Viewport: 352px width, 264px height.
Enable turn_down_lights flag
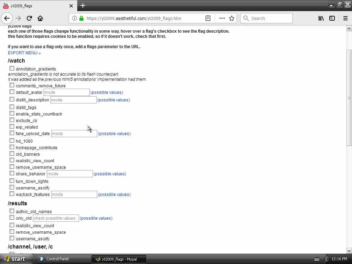(12, 181)
